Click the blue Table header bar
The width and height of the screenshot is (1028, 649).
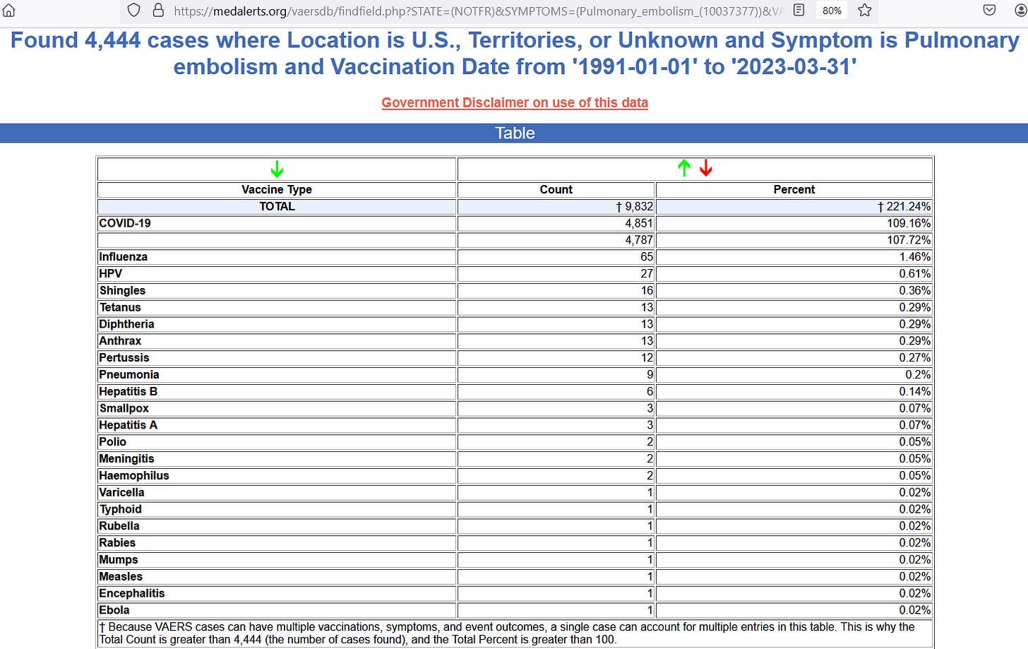click(514, 133)
